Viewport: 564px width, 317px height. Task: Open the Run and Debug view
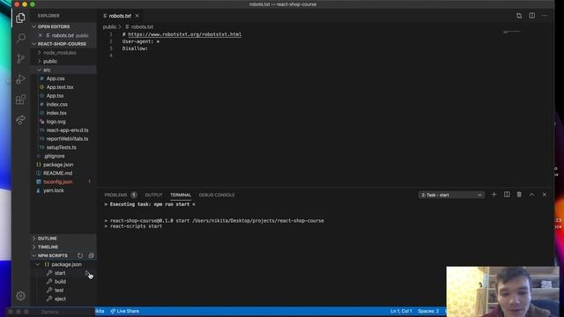(x=21, y=78)
